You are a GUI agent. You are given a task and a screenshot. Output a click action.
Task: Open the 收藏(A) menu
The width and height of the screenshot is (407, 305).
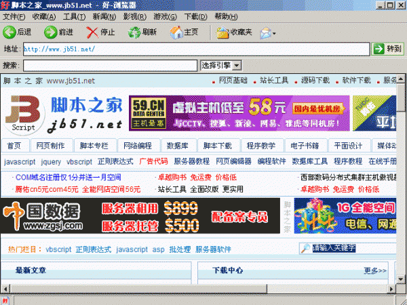coord(44,17)
